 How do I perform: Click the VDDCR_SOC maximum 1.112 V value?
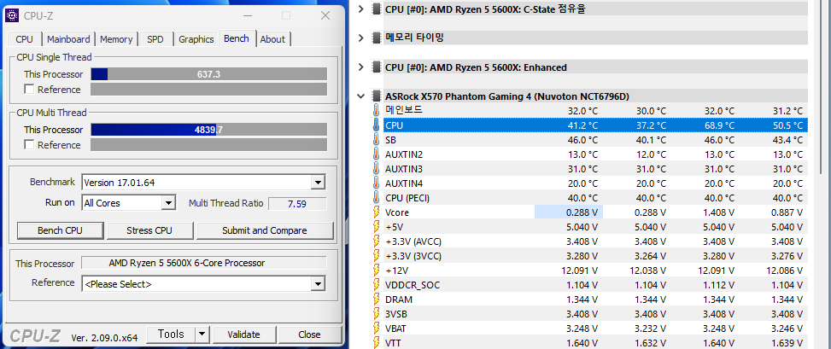pyautogui.click(x=718, y=285)
